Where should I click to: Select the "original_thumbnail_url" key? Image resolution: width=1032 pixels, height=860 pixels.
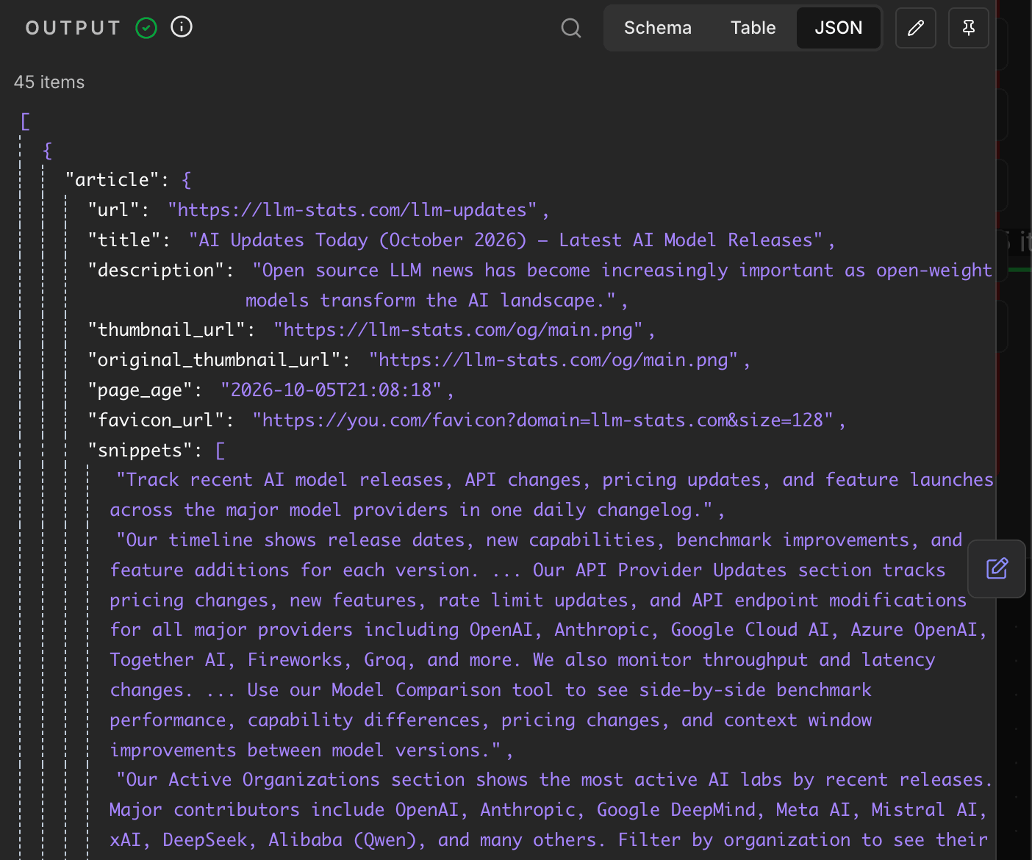(x=214, y=360)
